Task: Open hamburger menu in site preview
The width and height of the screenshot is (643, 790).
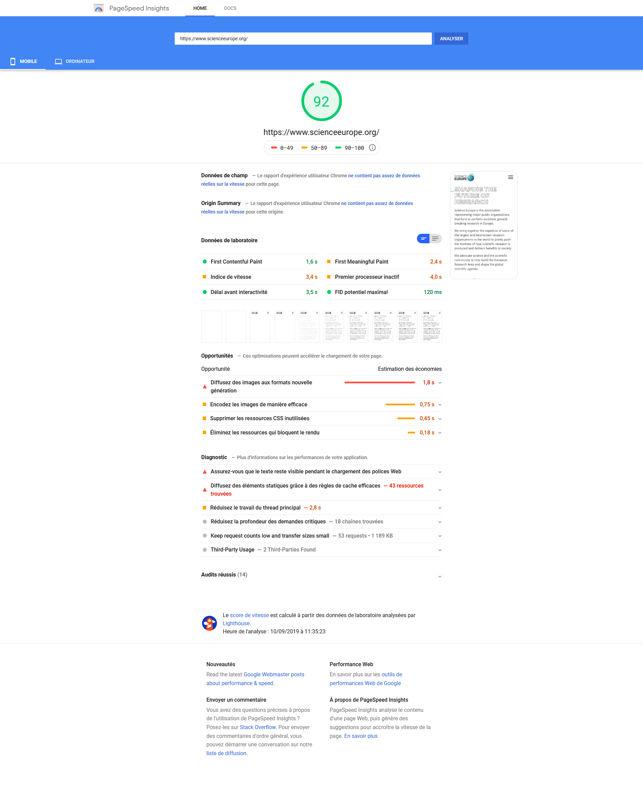Action: (511, 177)
